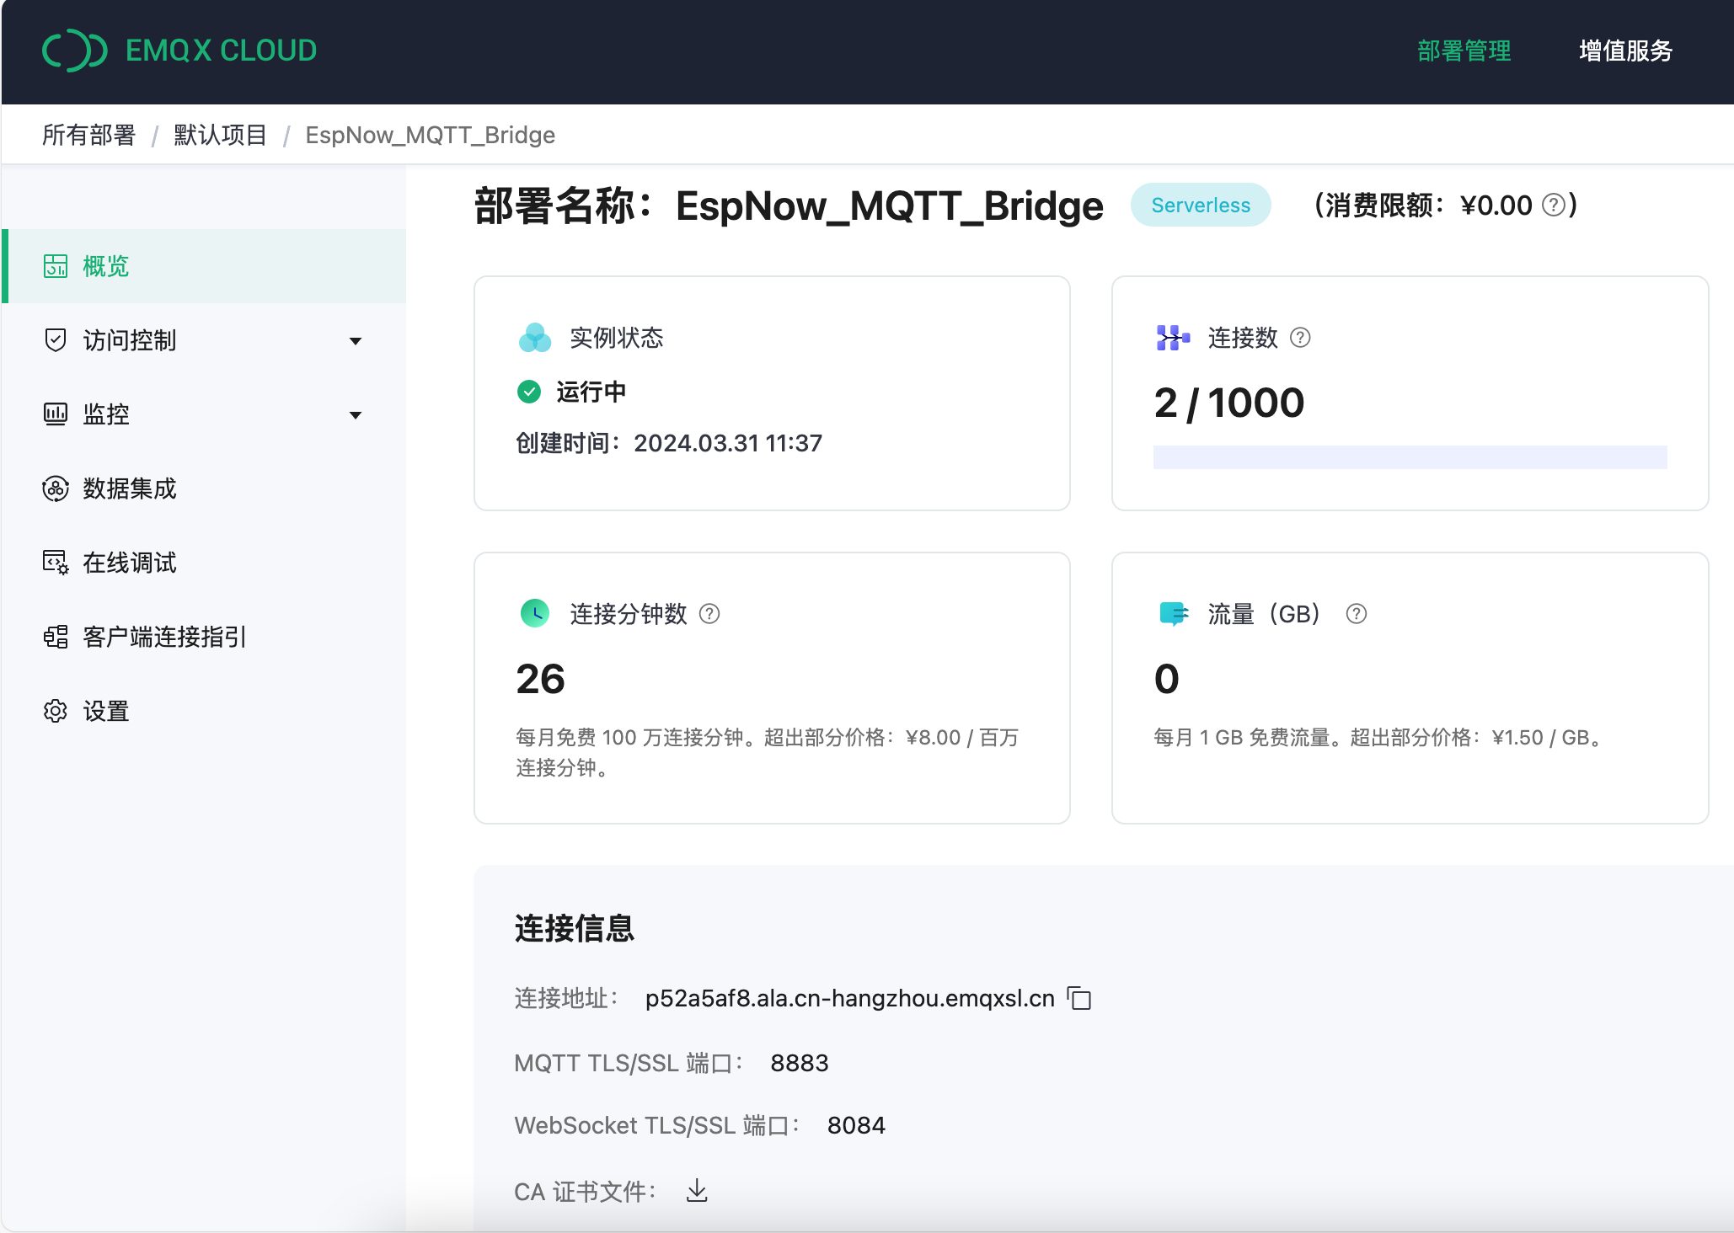This screenshot has width=1734, height=1233.
Task: Open the 增值服务 navigation tab
Action: point(1625,51)
